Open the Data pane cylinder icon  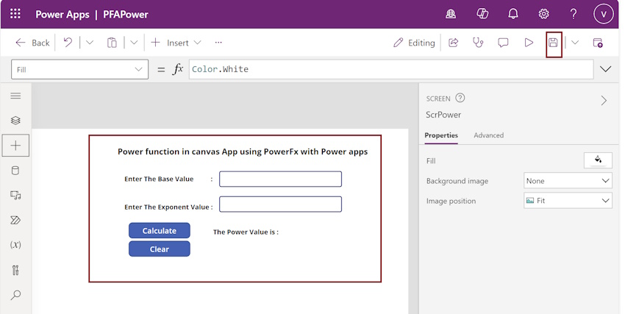pos(15,171)
